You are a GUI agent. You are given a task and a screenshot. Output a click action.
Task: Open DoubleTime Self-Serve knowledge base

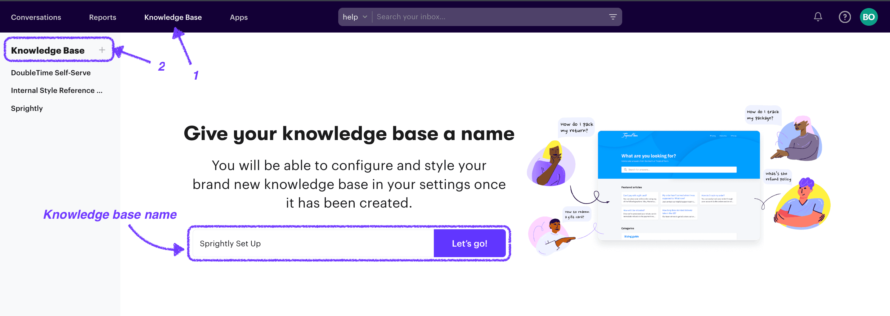coord(51,72)
